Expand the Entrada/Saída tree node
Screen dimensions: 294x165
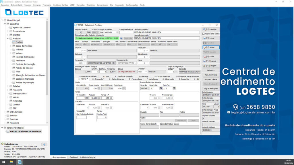[5, 112]
